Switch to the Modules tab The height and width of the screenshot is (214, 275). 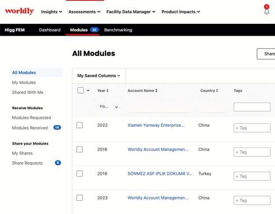tap(79, 30)
